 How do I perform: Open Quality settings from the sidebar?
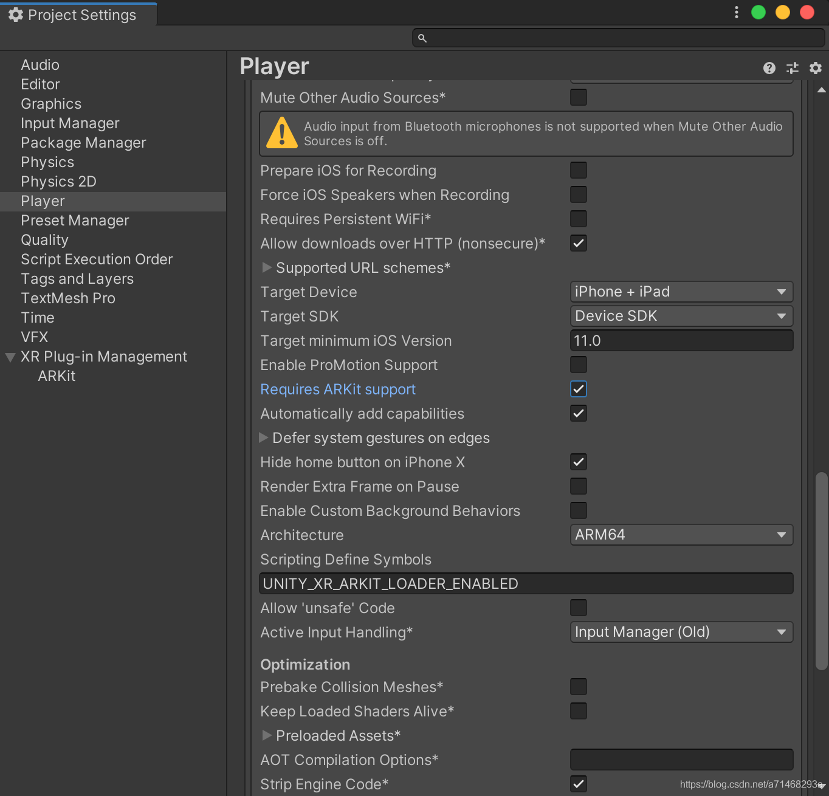(44, 239)
